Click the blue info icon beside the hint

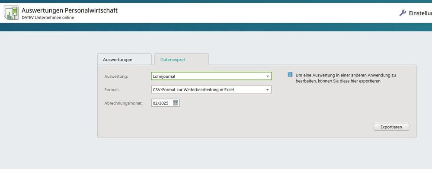290,75
